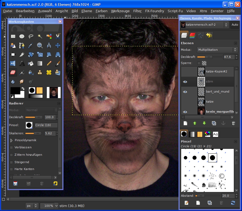
Task: Toggle the Sperre alpha lock checkbox
Action: 199,63
